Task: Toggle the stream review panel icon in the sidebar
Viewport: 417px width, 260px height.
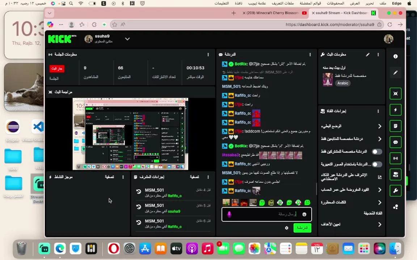Action: 395,94
